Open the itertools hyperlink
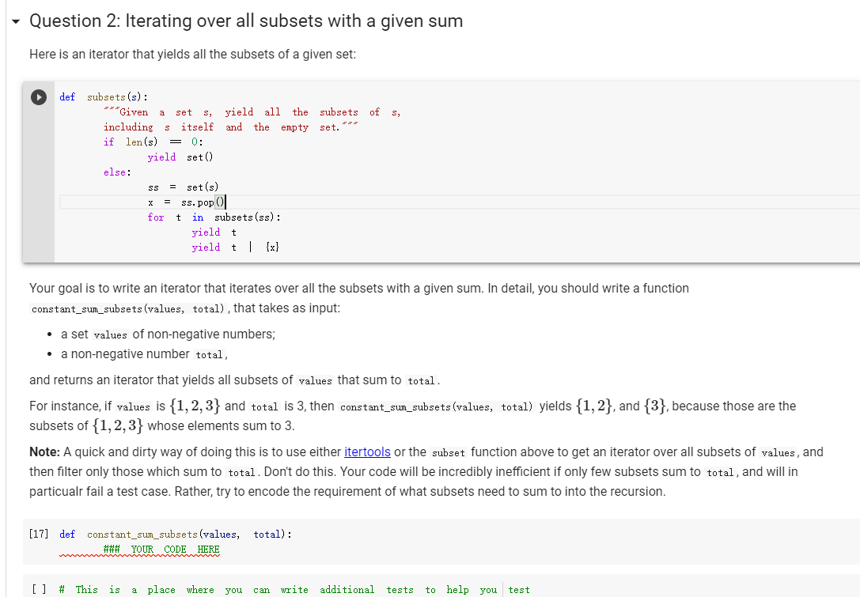Screen dimensions: 860x597 (367, 452)
